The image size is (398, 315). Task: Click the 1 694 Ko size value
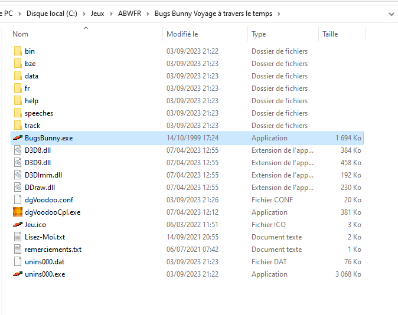tap(348, 138)
